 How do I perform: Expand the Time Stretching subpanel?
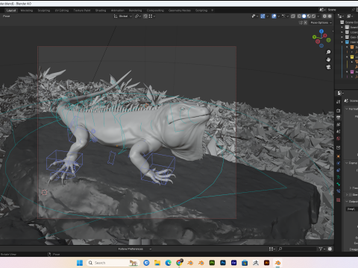tap(351, 188)
